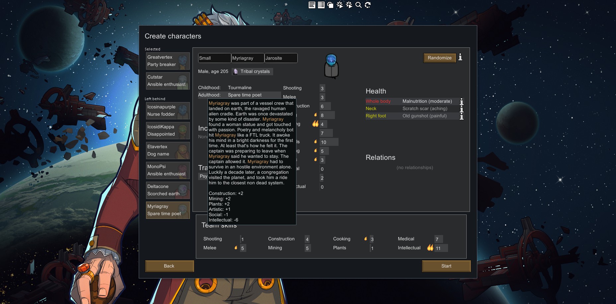Image resolution: width=616 pixels, height=304 pixels.
Task: Click the 'Whole body' health entry
Action: pyautogui.click(x=378, y=101)
